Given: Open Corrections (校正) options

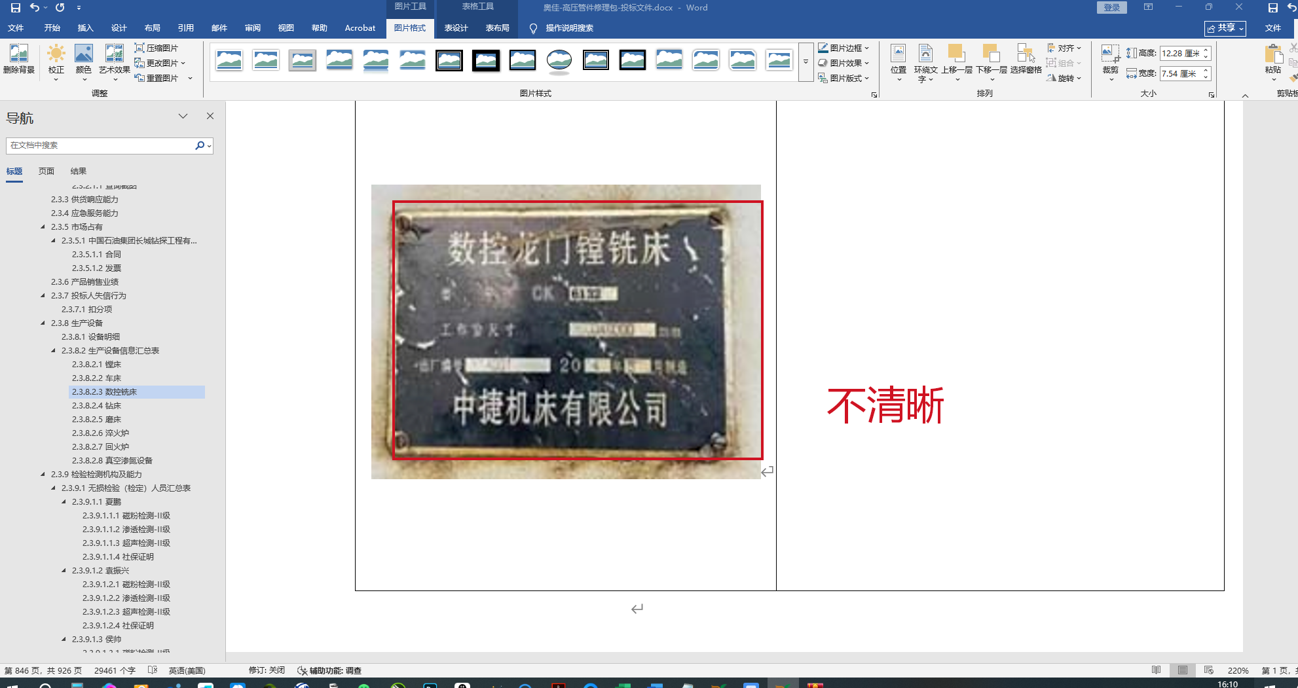Looking at the screenshot, I should tap(56, 62).
